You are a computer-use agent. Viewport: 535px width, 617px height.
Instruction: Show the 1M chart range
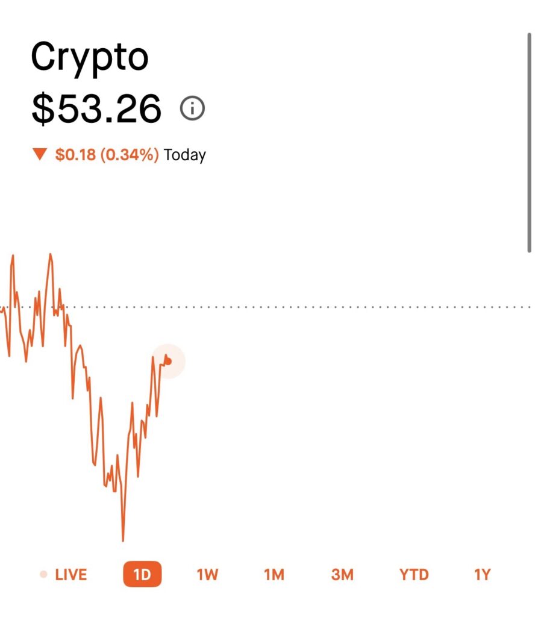click(274, 574)
